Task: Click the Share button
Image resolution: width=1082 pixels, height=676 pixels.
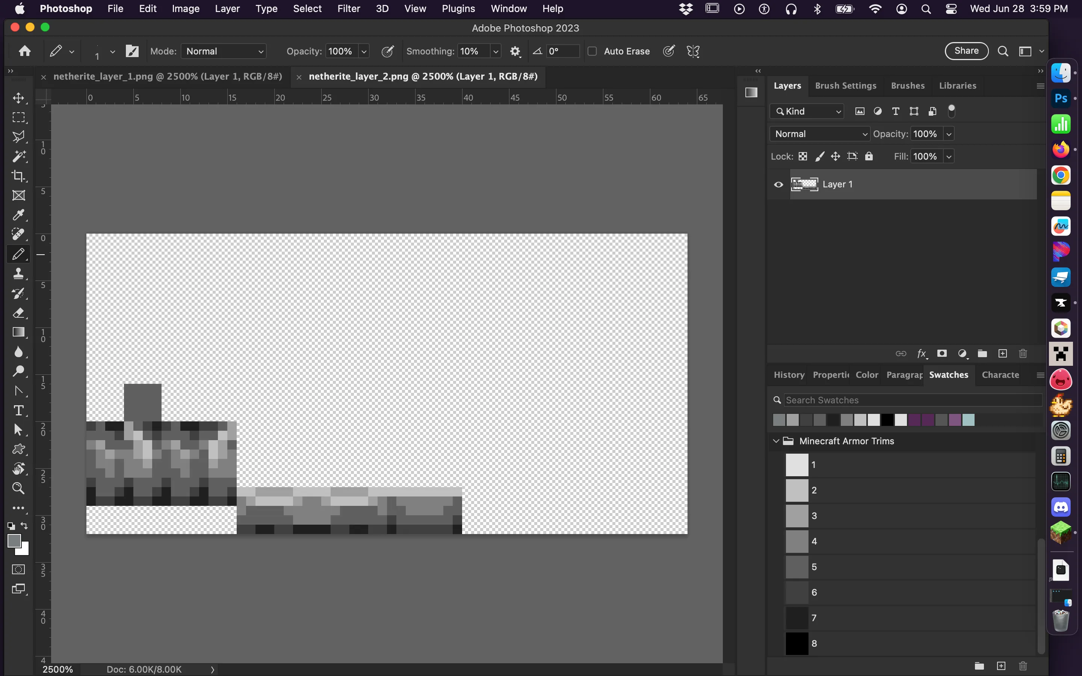Action: [966, 51]
